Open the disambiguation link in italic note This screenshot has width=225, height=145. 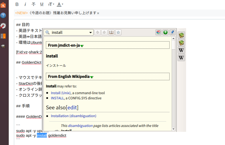(80, 126)
